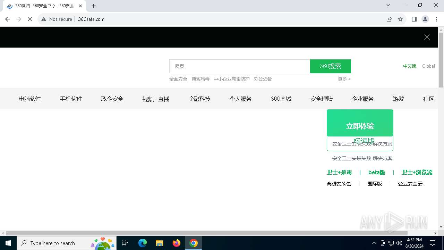
Task: Open the 国际版 link
Action: (x=375, y=184)
